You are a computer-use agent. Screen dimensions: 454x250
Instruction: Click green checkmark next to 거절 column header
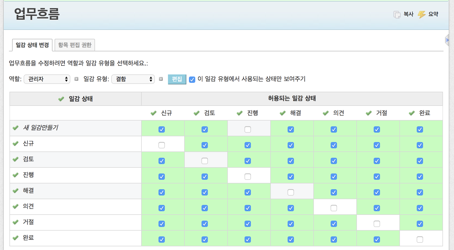point(369,113)
